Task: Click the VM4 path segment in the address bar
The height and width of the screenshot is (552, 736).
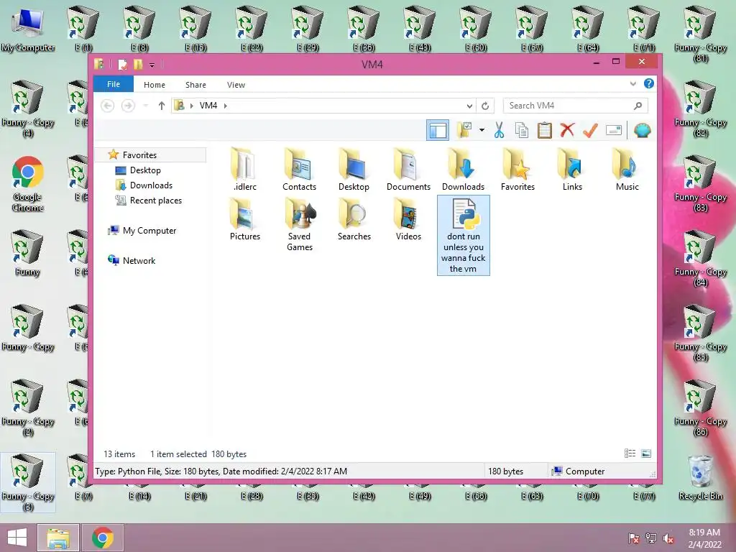Action: [x=208, y=106]
